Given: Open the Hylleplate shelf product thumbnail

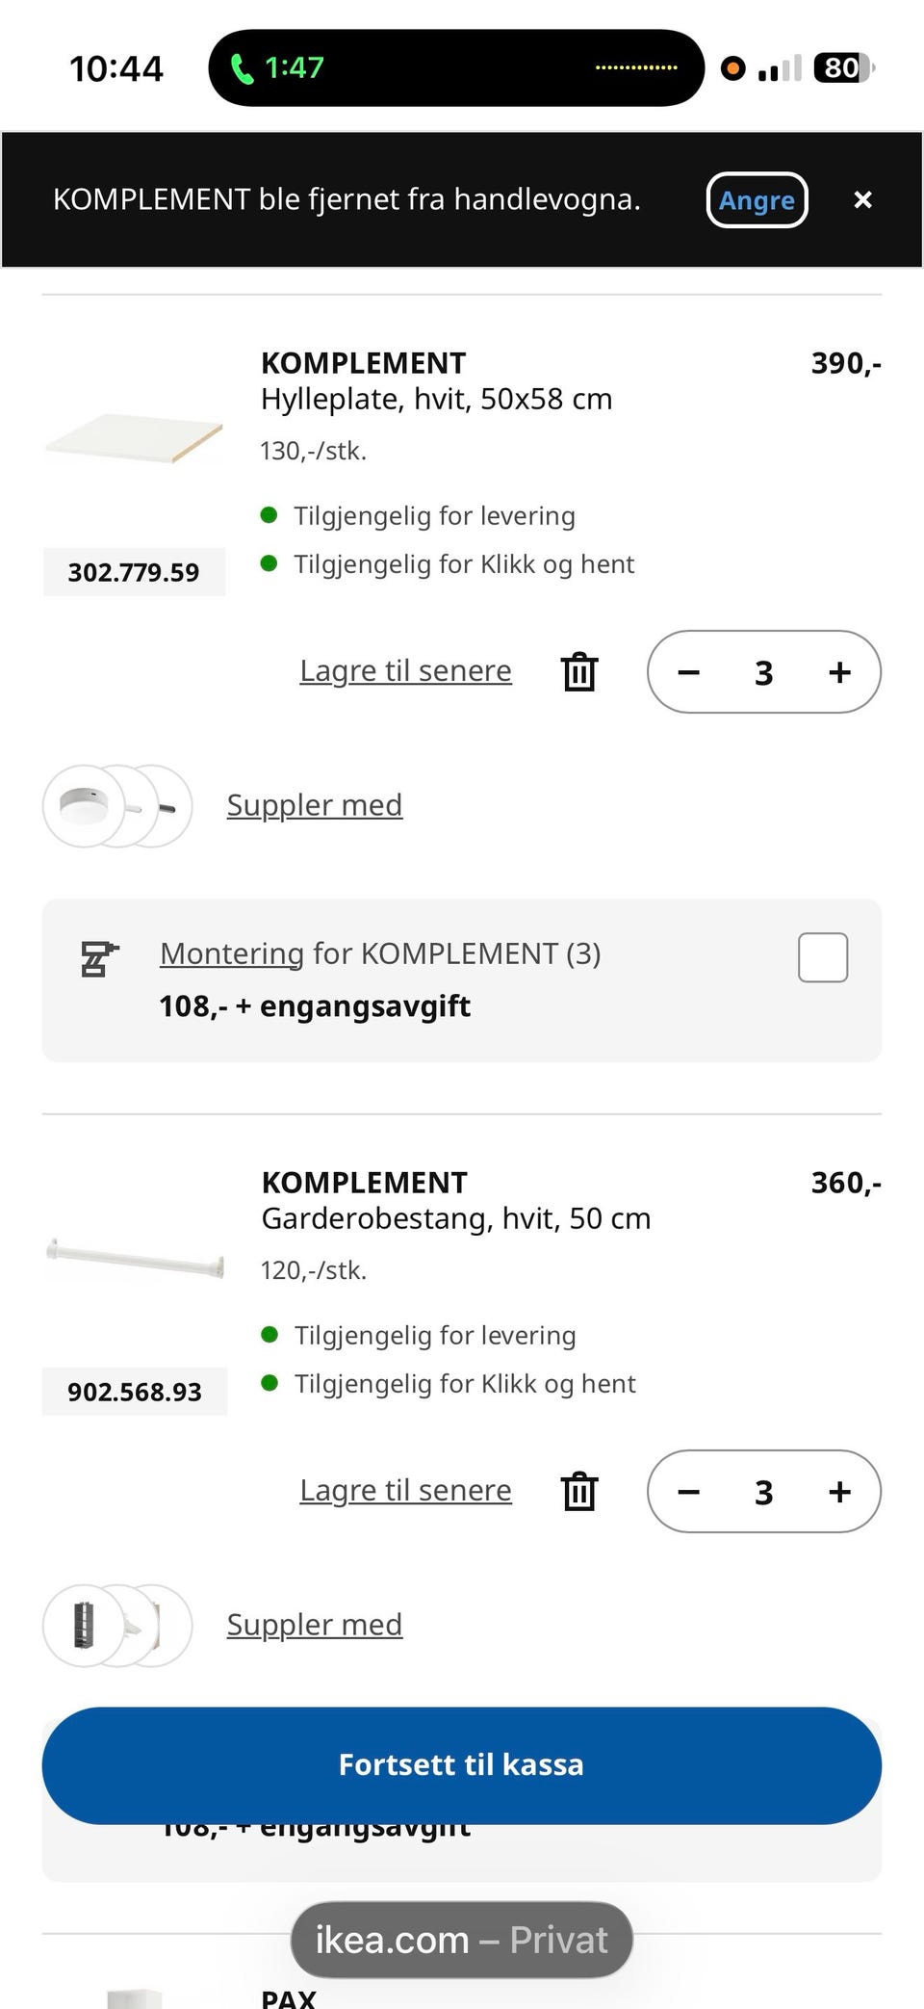Looking at the screenshot, I should point(135,438).
